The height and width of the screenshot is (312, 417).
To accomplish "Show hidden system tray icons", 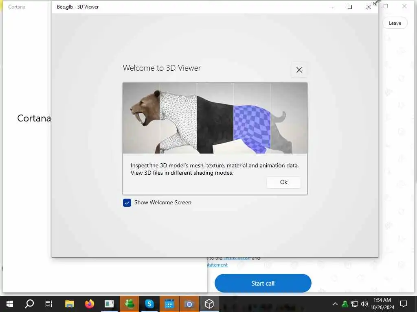I will coord(335,304).
